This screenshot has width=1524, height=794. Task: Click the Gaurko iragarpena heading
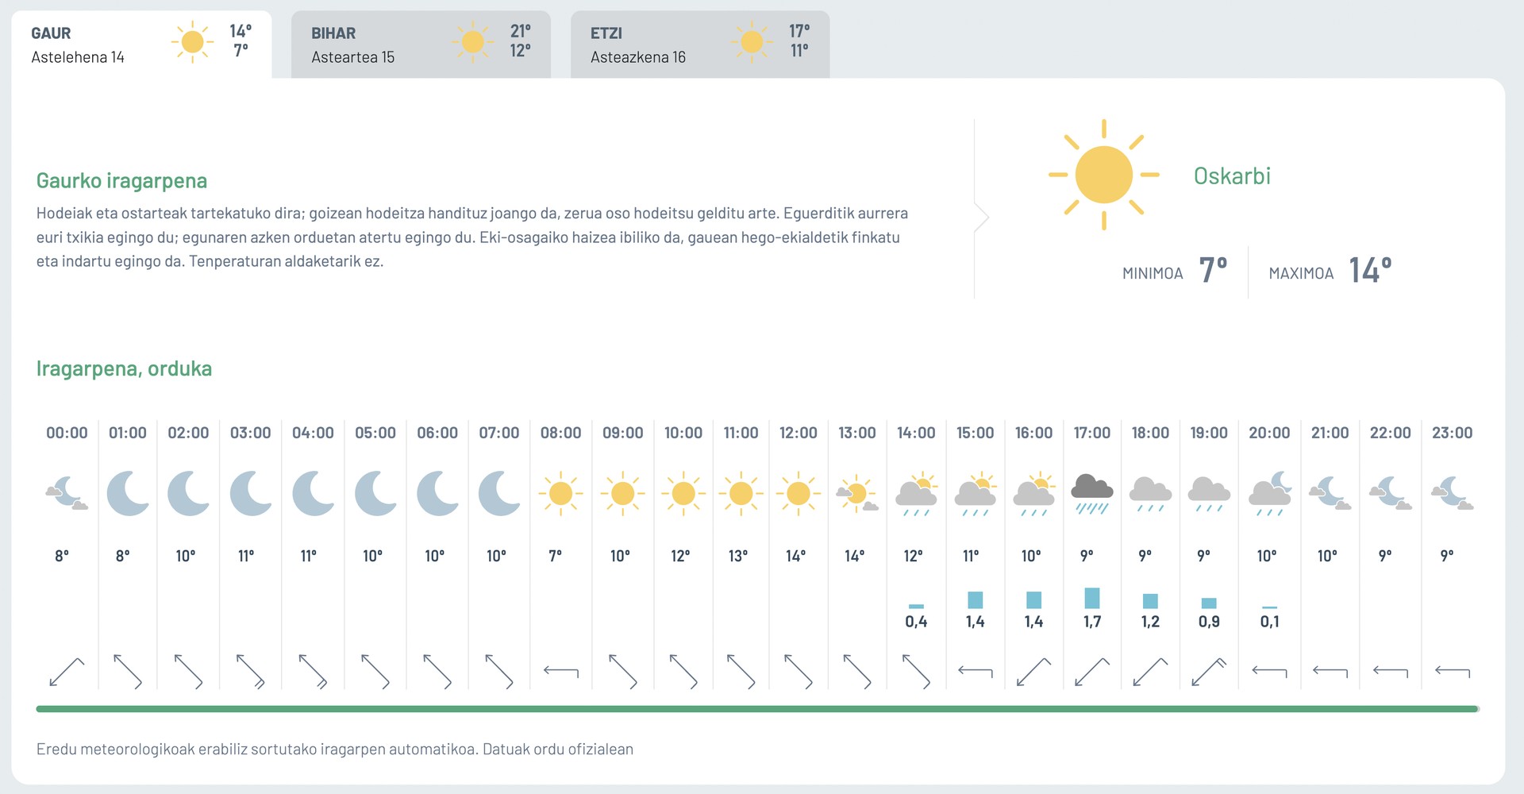click(x=121, y=181)
